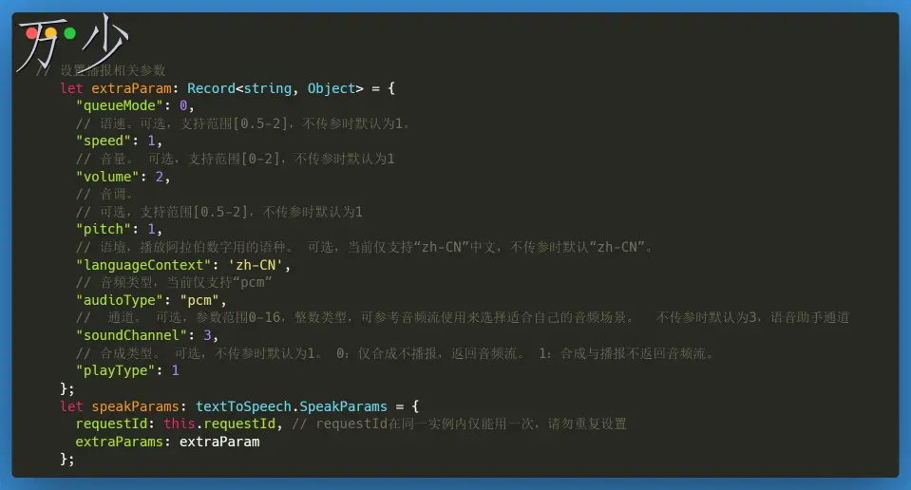Click the Record type keyword

coord(210,88)
